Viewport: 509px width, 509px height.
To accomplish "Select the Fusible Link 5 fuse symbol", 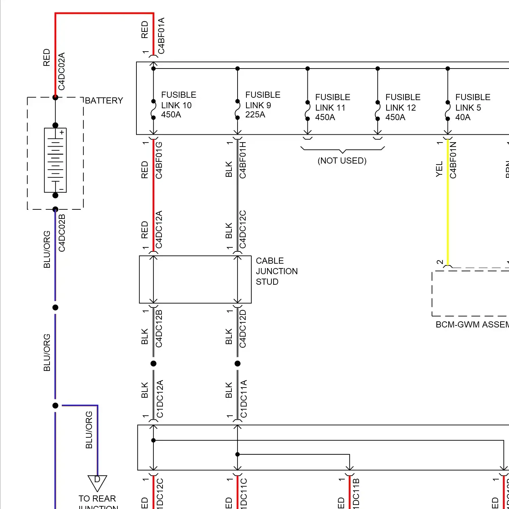I will click(x=448, y=111).
